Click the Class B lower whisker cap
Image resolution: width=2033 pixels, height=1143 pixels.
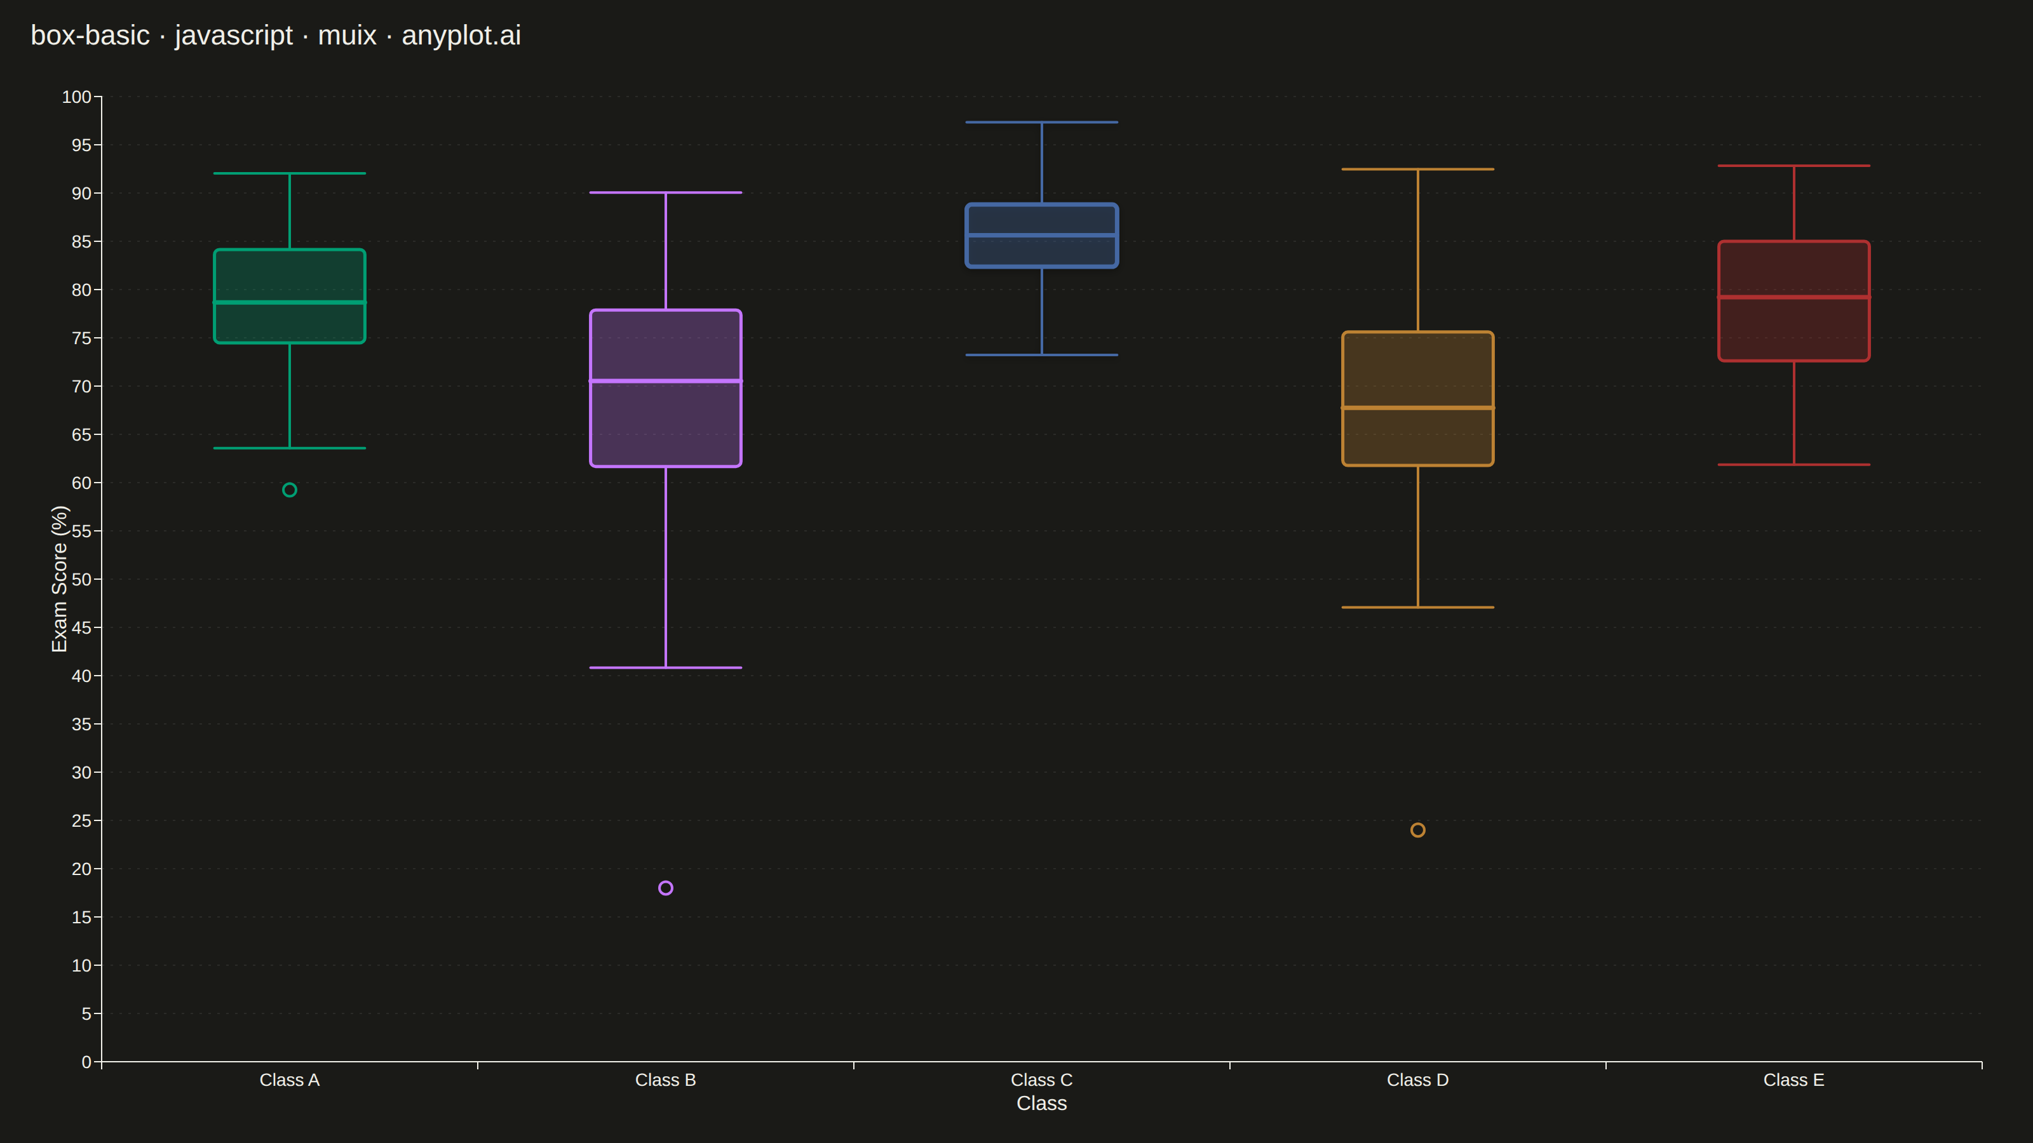coord(665,668)
